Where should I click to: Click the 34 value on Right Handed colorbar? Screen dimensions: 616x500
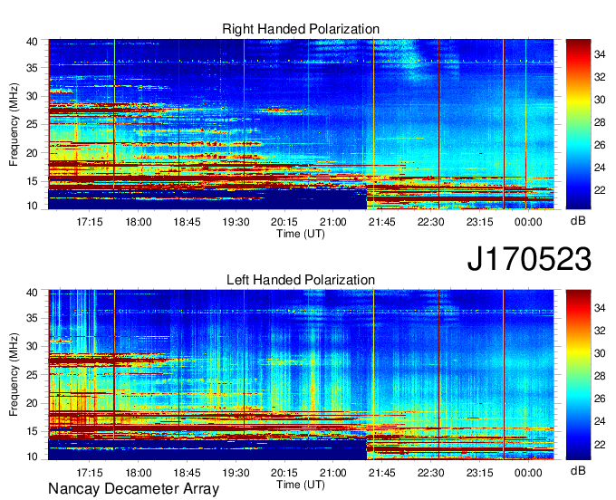pos(600,54)
